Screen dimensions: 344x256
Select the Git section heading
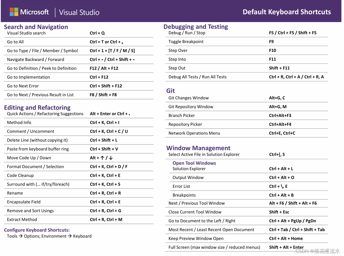tap(171, 91)
